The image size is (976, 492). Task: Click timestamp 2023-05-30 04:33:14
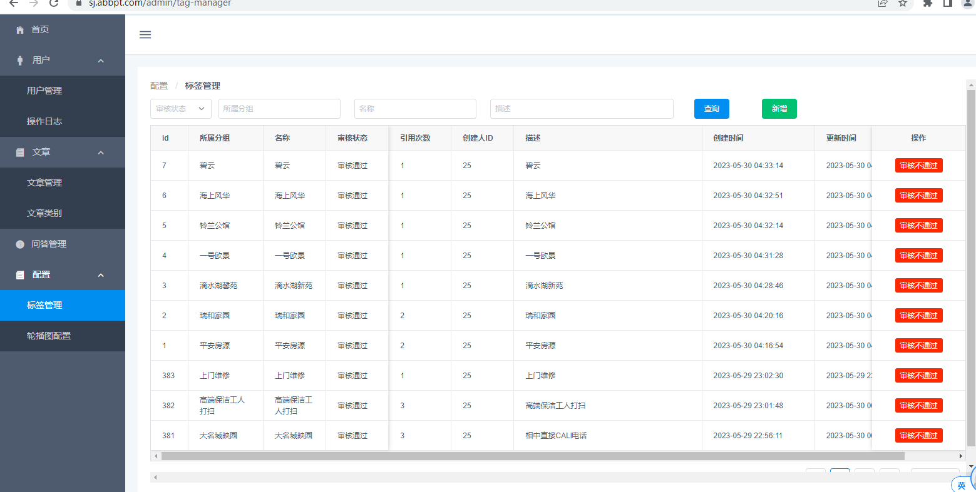click(x=748, y=166)
